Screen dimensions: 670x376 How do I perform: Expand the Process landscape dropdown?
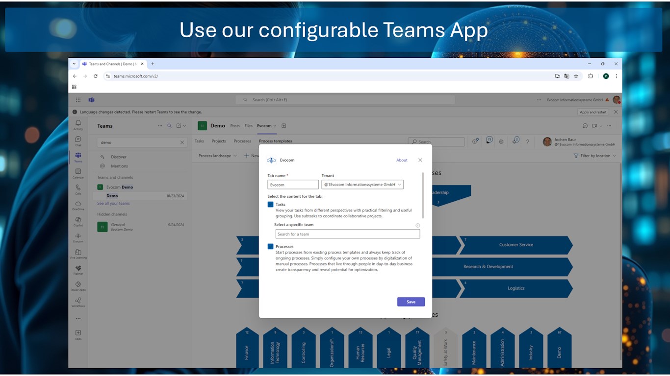pos(217,156)
